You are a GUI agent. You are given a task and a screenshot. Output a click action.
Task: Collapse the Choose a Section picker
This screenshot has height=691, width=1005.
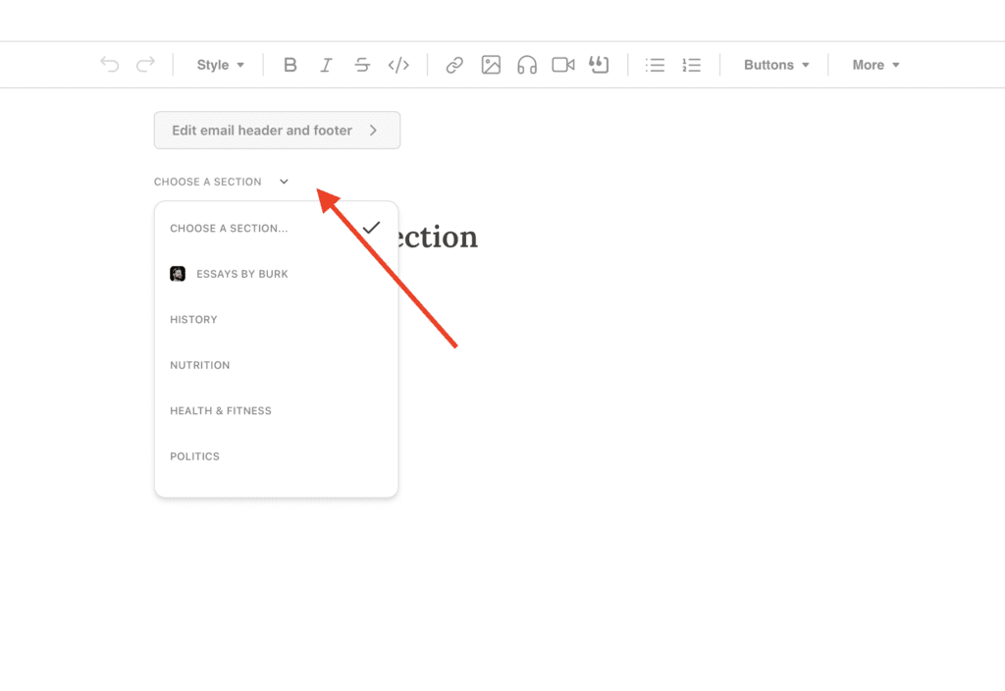click(x=284, y=181)
